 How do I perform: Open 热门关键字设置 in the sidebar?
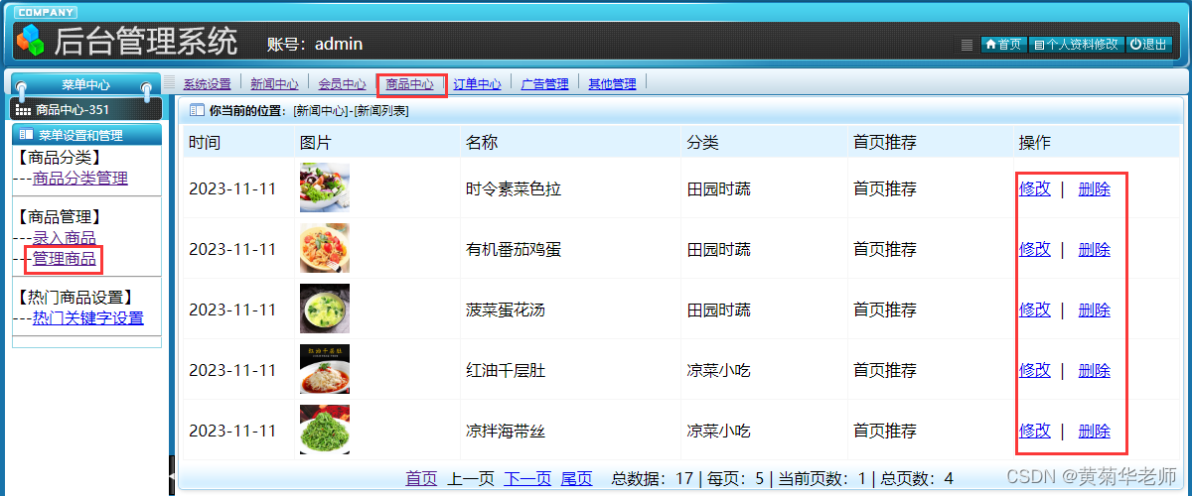coord(88,318)
